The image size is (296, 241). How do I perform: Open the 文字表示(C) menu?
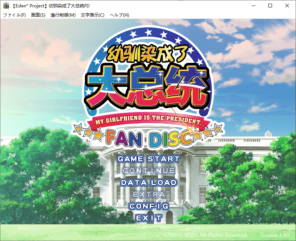(92, 15)
